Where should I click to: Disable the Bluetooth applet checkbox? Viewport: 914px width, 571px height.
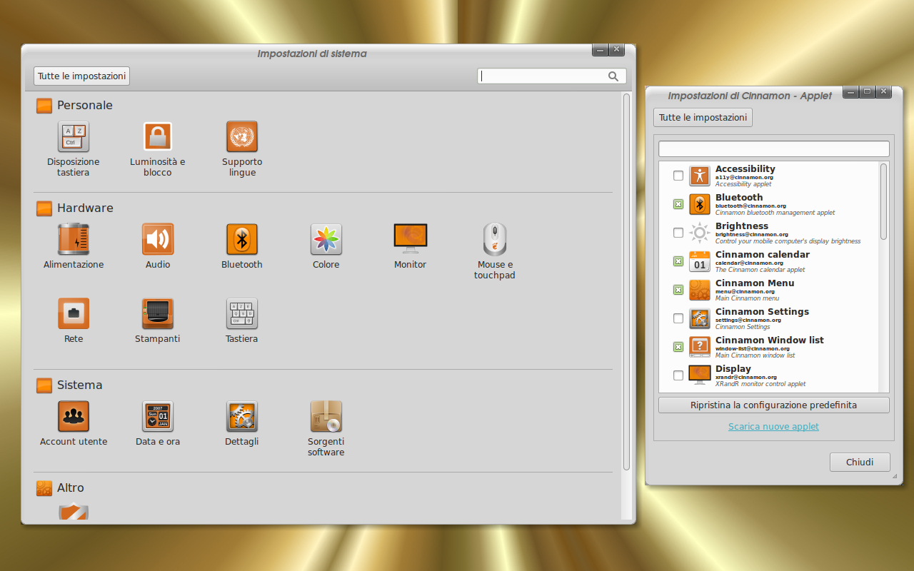coord(678,204)
